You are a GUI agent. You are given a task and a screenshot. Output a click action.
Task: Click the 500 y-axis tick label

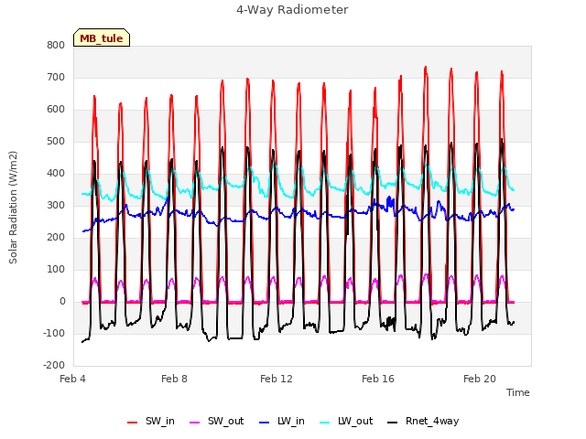click(x=56, y=142)
